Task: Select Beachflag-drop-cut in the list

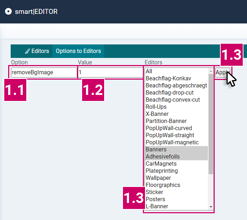Action: pos(176,93)
